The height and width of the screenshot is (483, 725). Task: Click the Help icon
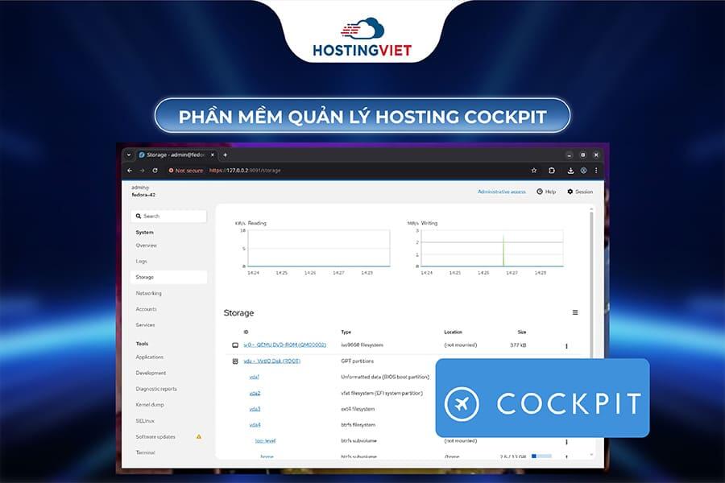[540, 192]
